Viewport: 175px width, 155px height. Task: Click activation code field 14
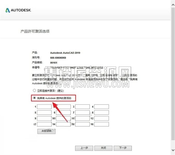pyautogui.click(x=63, y=124)
